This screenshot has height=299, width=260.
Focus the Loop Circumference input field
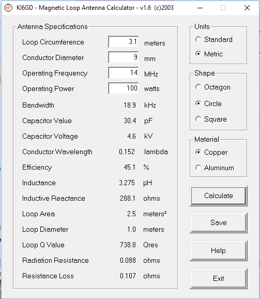124,41
